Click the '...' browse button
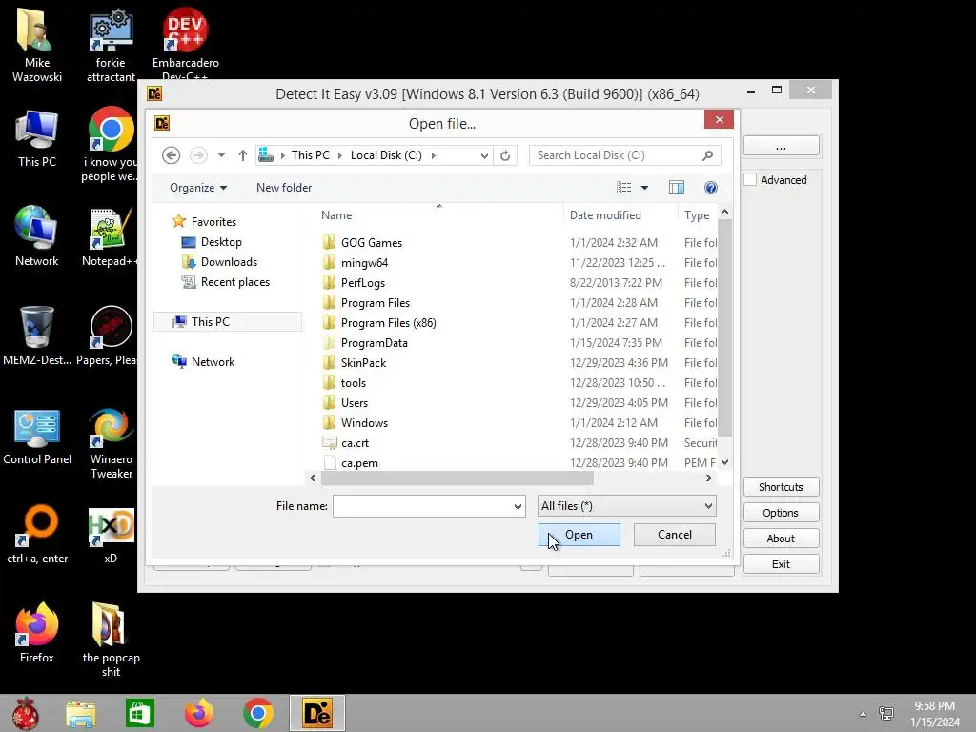This screenshot has height=732, width=976. point(782,146)
